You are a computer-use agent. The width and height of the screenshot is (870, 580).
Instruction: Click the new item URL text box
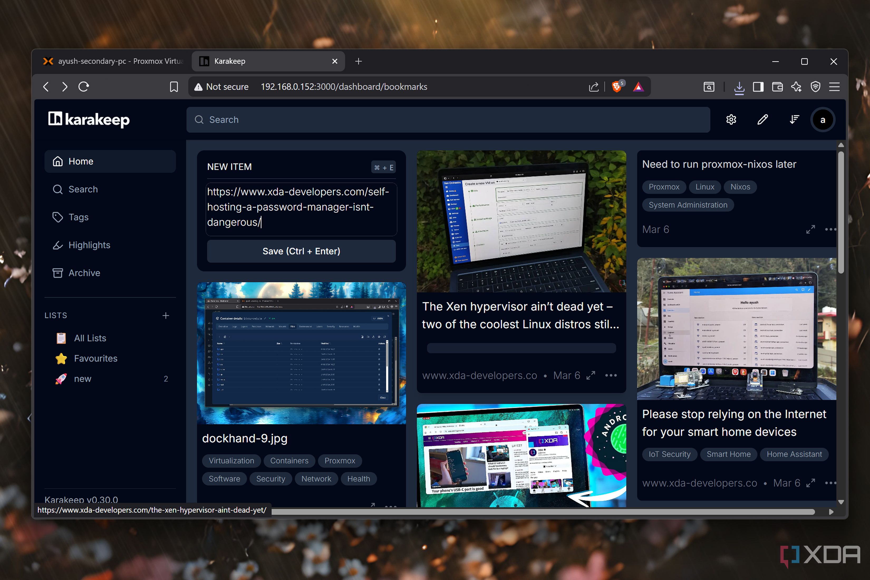[x=301, y=209]
